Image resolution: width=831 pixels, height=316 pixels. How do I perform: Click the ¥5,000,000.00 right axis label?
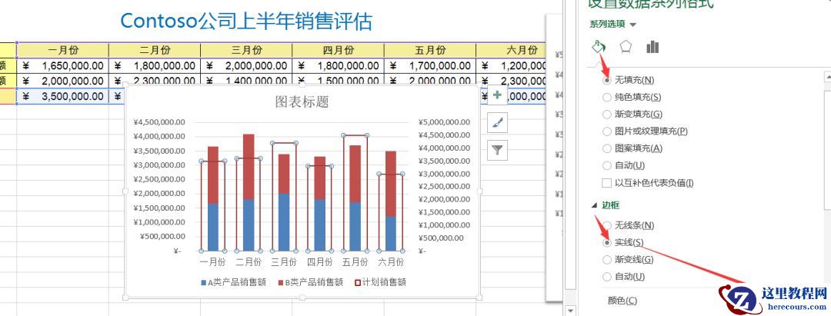[x=444, y=121]
